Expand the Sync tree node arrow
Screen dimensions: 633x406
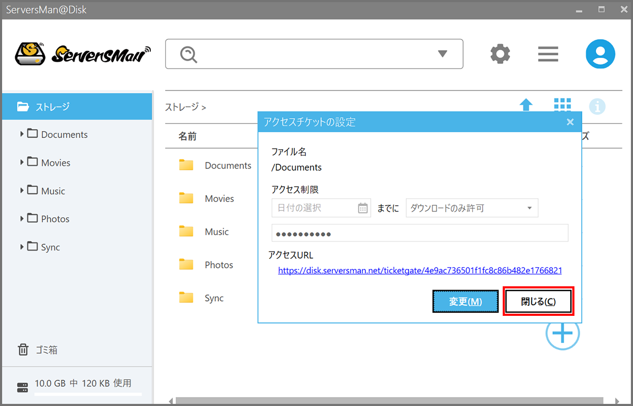point(22,246)
